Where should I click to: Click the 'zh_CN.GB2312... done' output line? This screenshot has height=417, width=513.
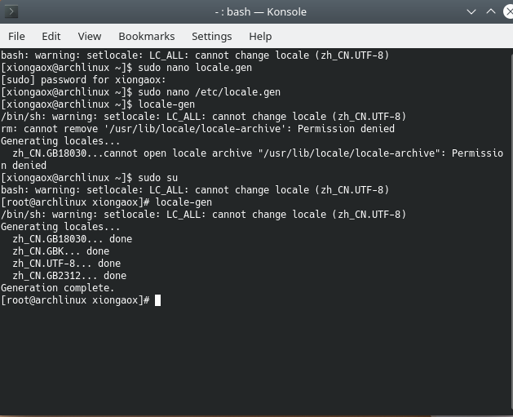(69, 276)
